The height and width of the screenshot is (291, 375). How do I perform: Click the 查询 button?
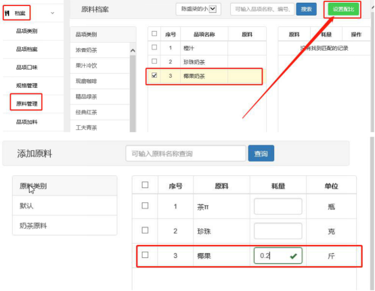(261, 153)
